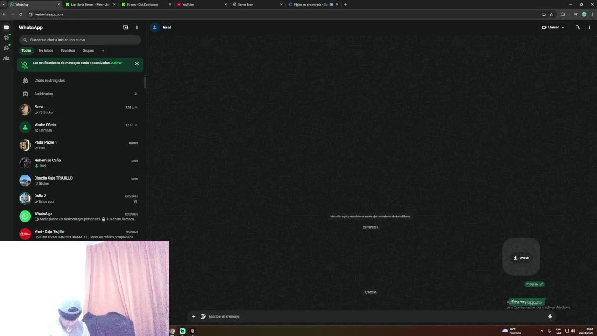Open the taskbar volume control
The height and width of the screenshot is (336, 597).
click(573, 331)
